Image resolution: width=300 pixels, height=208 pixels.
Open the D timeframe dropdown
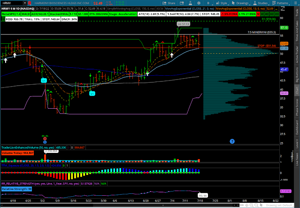click(x=209, y=3)
